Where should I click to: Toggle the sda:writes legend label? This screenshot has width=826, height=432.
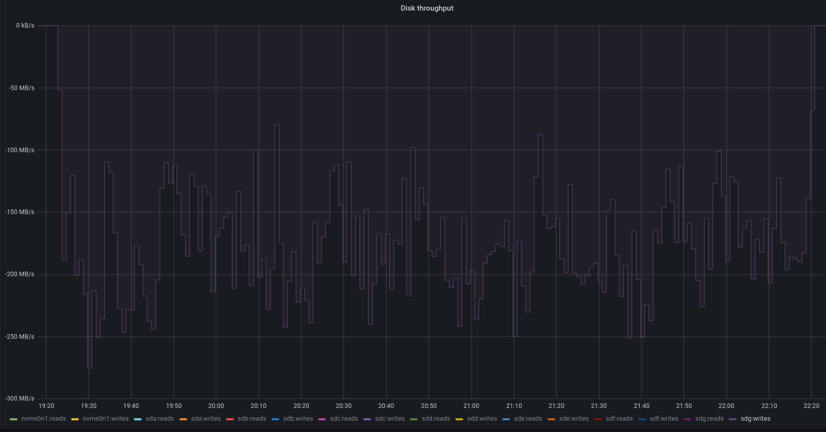tap(206, 419)
